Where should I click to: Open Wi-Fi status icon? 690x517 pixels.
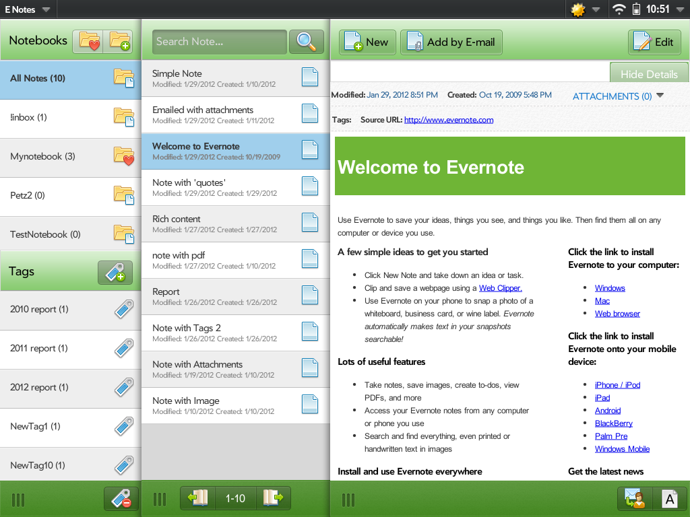[619, 9]
